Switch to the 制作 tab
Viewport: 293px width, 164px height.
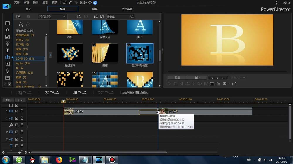pyautogui.click(x=95, y=9)
